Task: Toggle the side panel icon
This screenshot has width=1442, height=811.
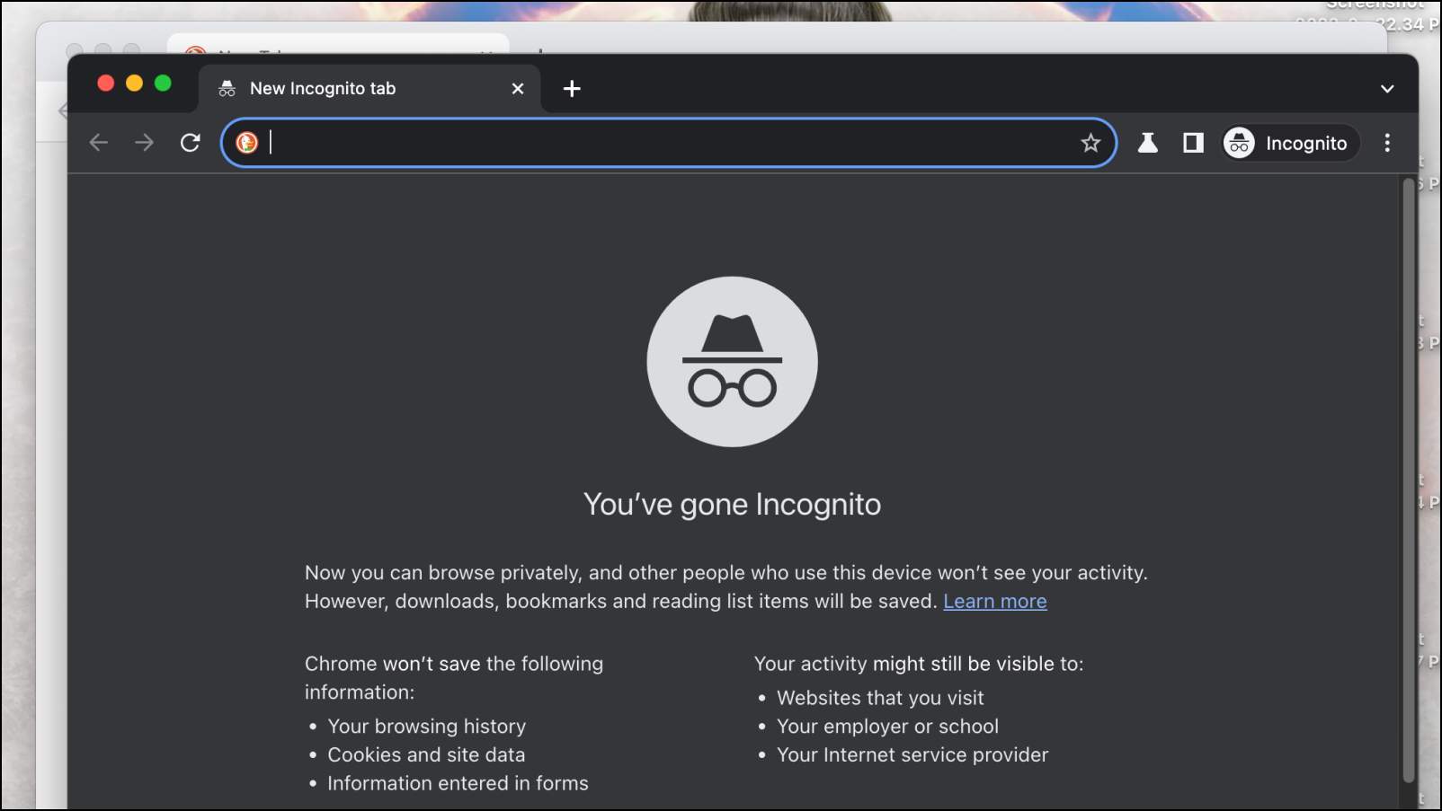Action: (x=1193, y=143)
